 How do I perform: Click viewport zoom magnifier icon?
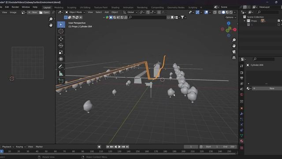pyautogui.click(x=234, y=40)
